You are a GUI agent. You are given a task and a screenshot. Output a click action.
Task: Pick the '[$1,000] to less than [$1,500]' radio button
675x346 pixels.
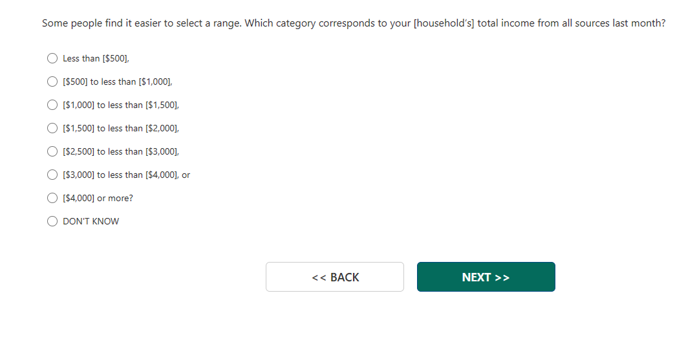[x=52, y=105]
